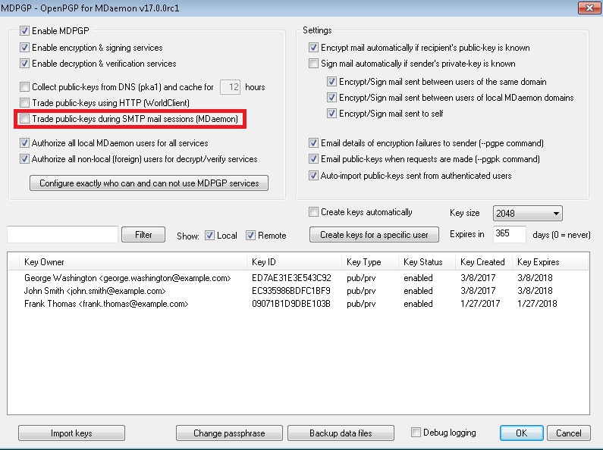
Task: Click the key filter text box
Action: [62, 234]
